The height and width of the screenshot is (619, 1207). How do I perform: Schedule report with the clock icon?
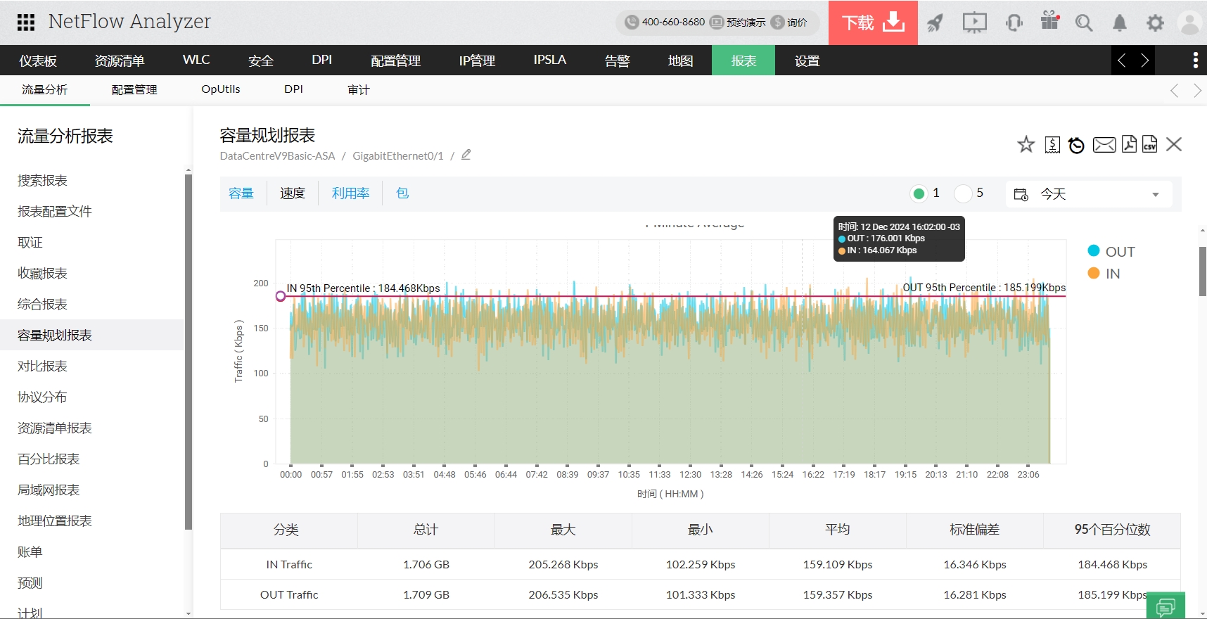[x=1076, y=145]
